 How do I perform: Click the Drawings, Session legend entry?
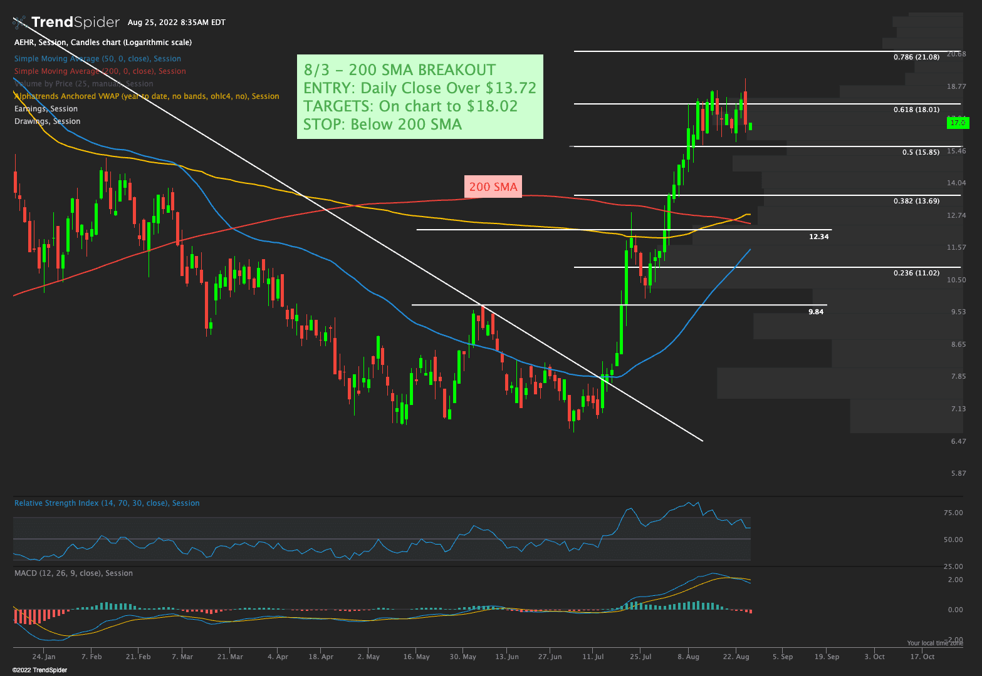pyautogui.click(x=47, y=121)
